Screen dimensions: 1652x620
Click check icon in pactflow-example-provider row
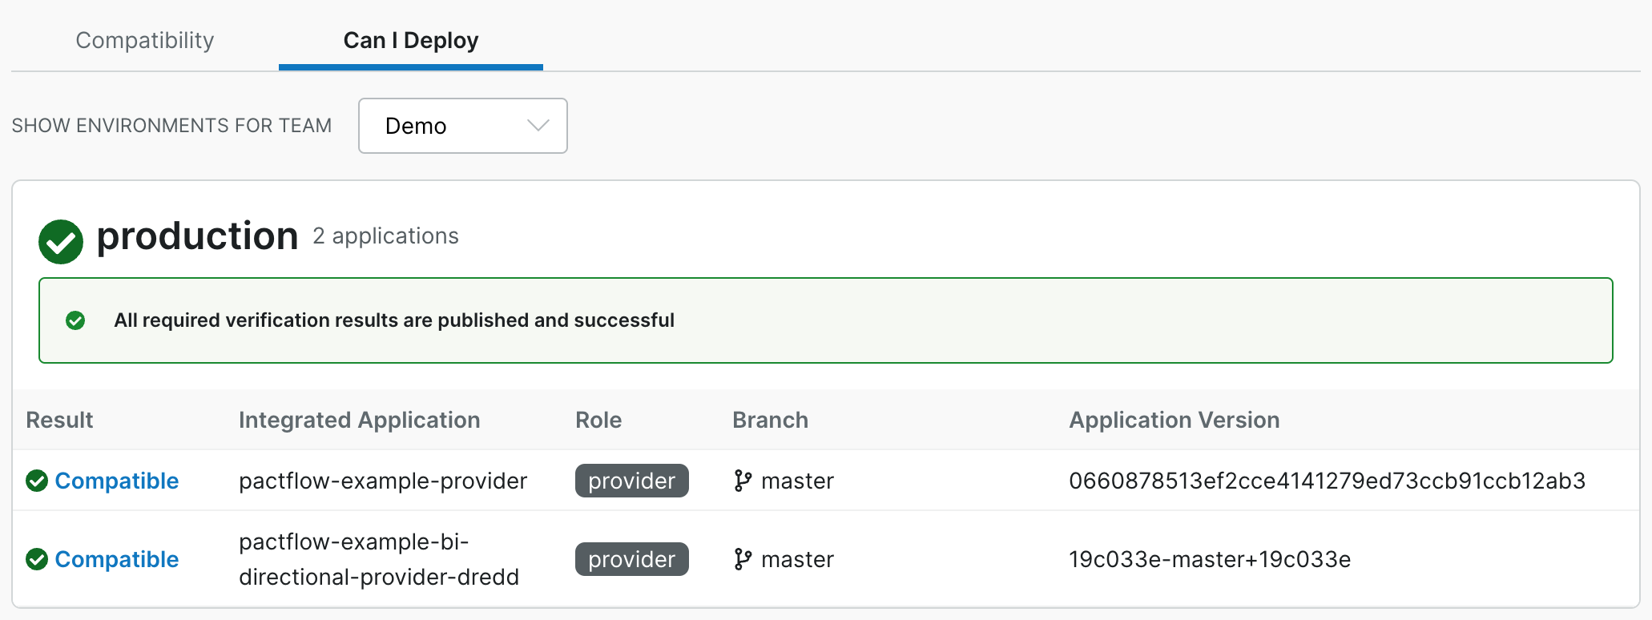pos(37,481)
